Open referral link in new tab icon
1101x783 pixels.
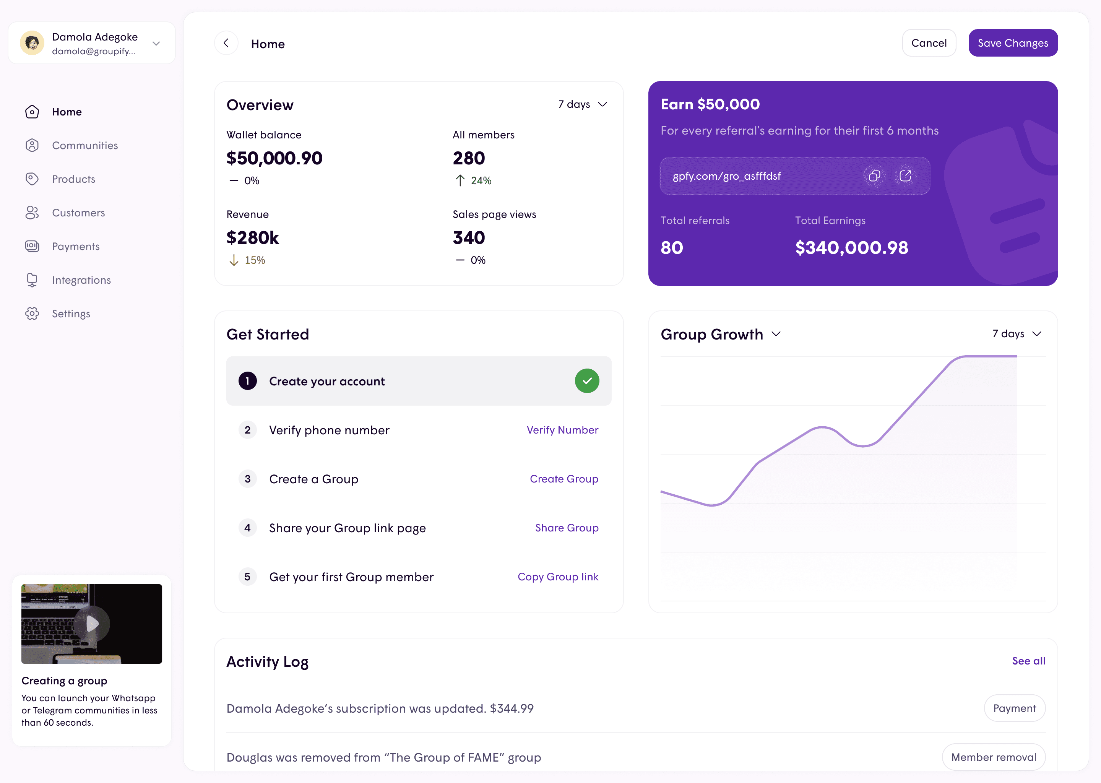[905, 176]
